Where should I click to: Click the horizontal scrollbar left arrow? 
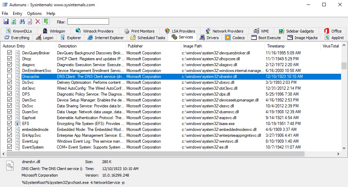point(3,154)
